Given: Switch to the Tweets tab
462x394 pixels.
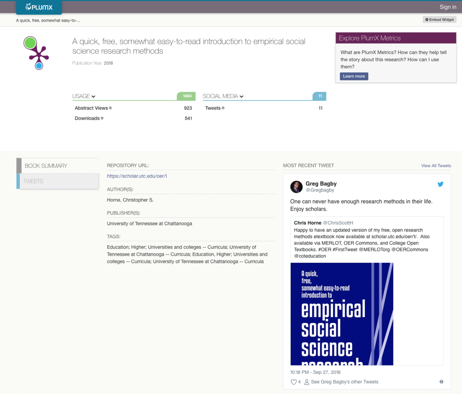Looking at the screenshot, I should (33, 181).
